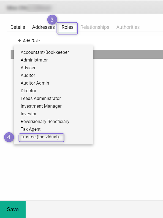Screen dimensions: 163x218
Task: Choose Accountant/Bookkeeper from the role list
Action: point(45,52)
